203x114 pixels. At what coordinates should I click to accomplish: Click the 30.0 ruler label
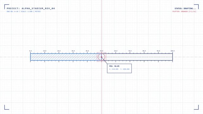(x=73, y=51)
